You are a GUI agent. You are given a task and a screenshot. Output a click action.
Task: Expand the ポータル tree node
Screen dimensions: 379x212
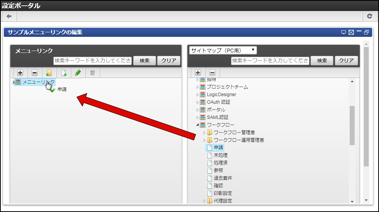(x=197, y=110)
